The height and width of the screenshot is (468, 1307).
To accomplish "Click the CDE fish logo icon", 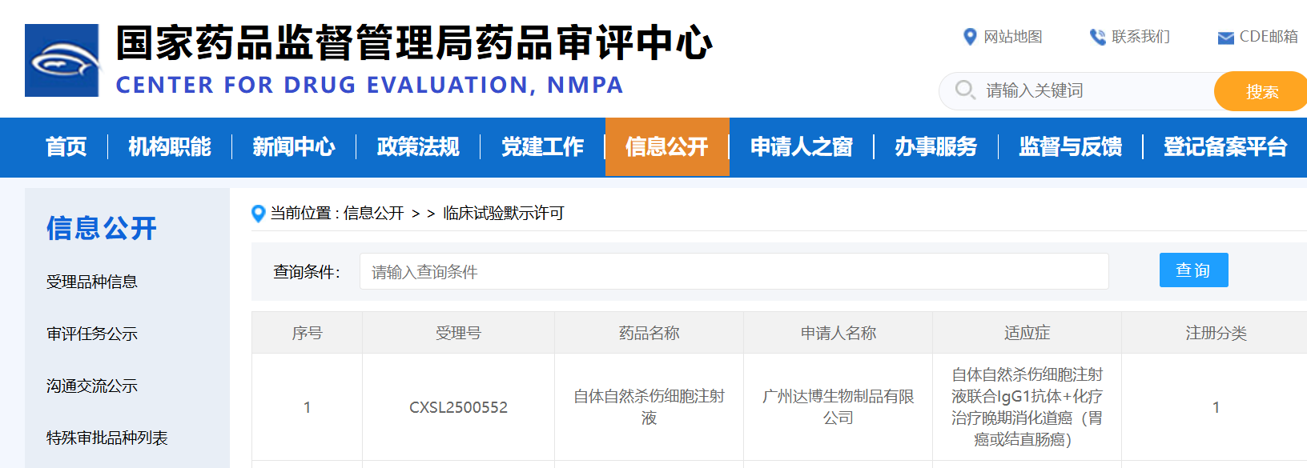I will pyautogui.click(x=62, y=61).
